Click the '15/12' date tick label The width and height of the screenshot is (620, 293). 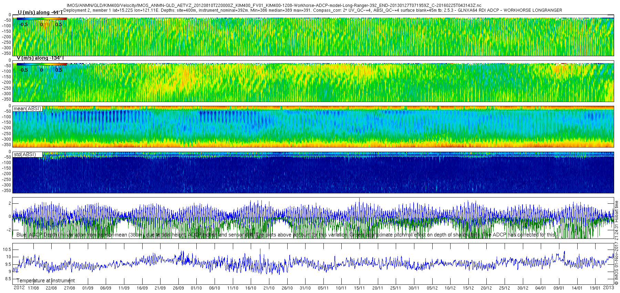468,288
